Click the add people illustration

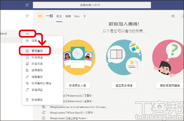pyautogui.click(x=79, y=57)
